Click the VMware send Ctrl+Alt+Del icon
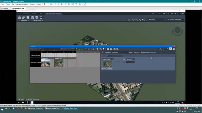Image resolution: width=202 pixels, height=113 pixels. [x=51, y=4]
